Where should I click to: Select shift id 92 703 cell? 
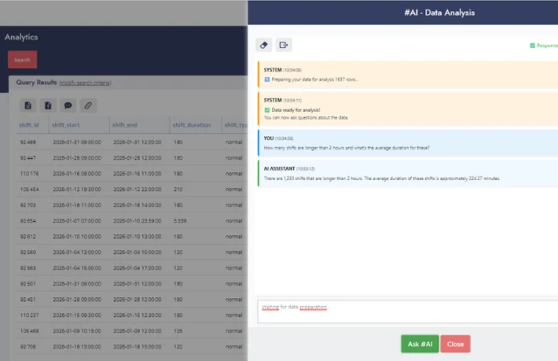[28, 205]
